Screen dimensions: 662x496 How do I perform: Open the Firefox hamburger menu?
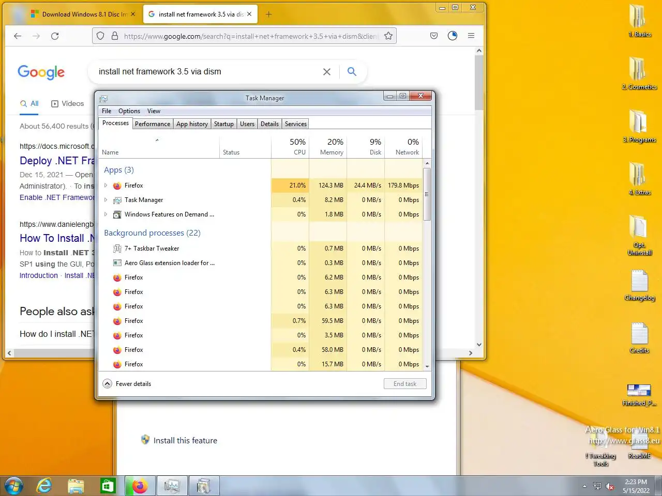pos(471,36)
